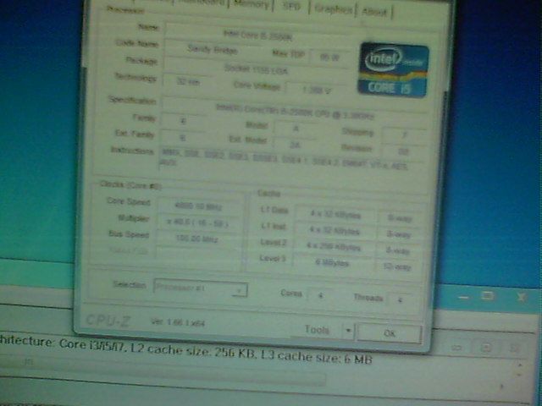Image resolution: width=542 pixels, height=406 pixels.
Task: Click the Cores count field
Action: click(x=320, y=295)
